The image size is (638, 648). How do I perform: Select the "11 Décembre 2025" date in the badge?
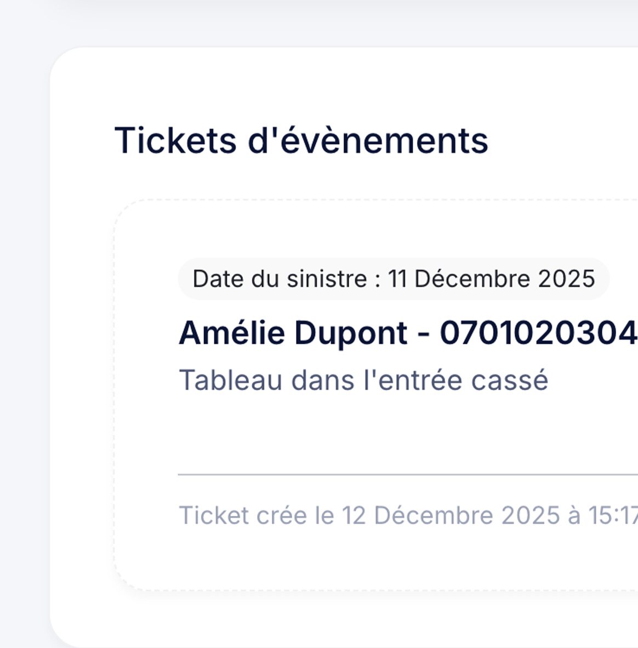click(491, 279)
